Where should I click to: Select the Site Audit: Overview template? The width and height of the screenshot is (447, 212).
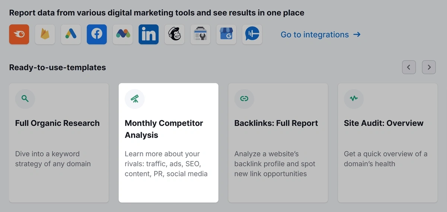click(387, 143)
